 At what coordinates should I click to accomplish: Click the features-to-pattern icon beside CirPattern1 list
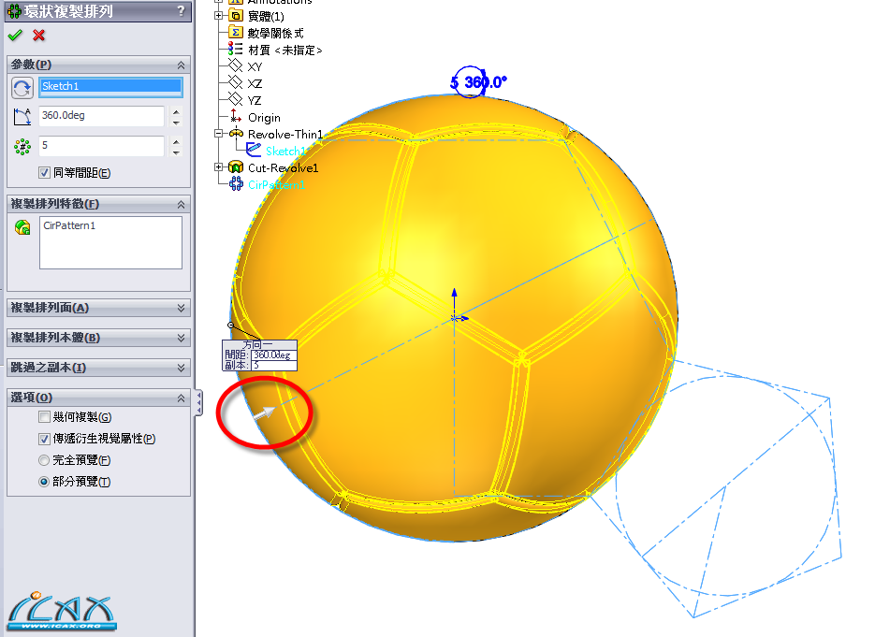(x=22, y=227)
